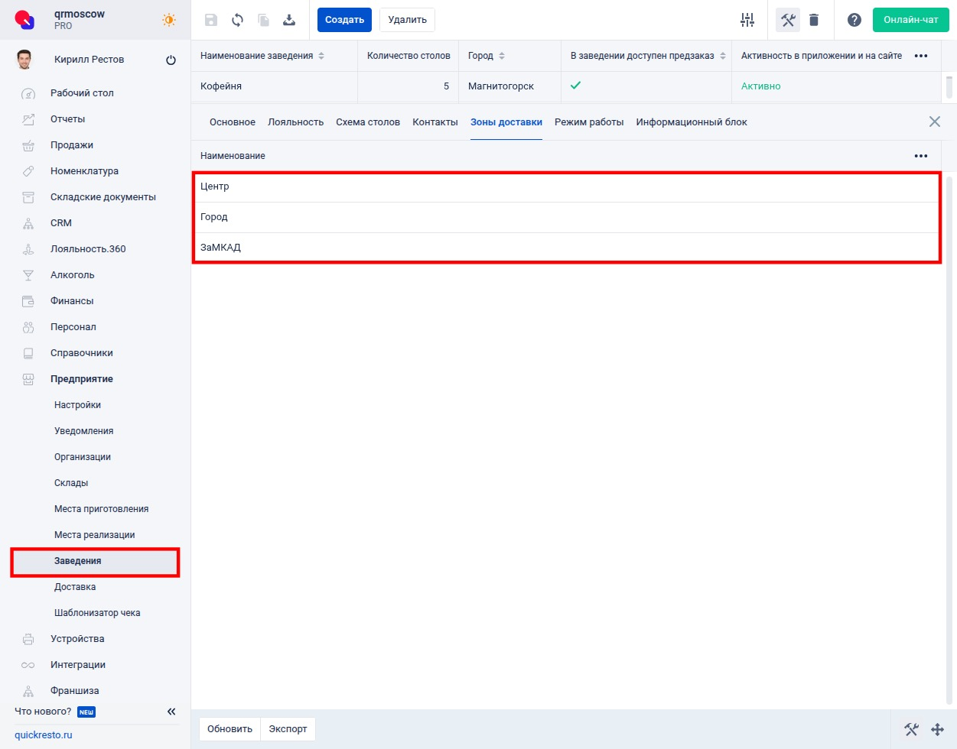
Task: Switch to the Режим работы tab
Action: (x=589, y=122)
